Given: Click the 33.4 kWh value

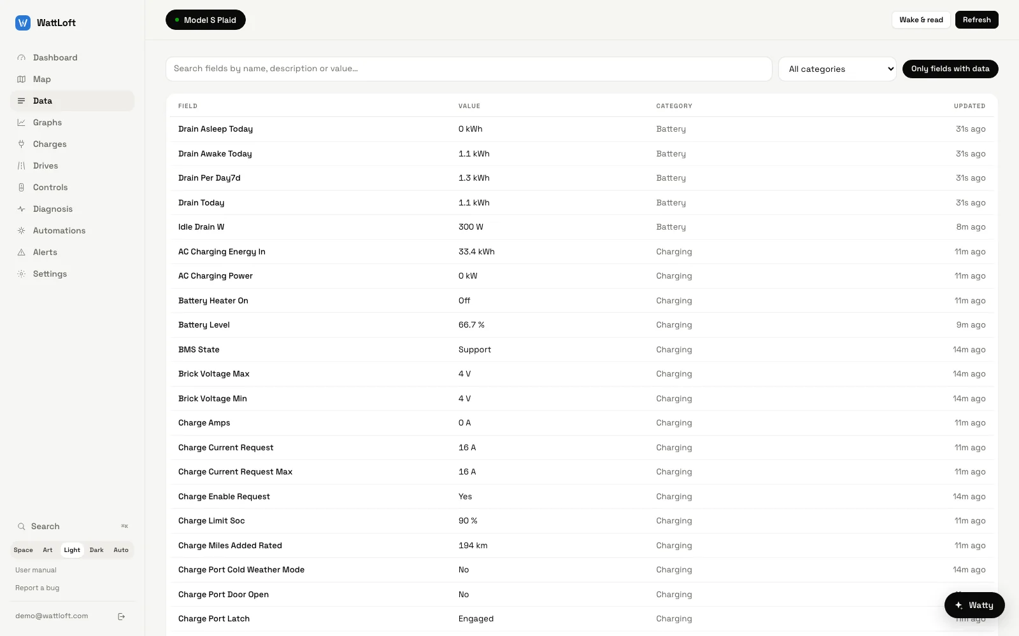Looking at the screenshot, I should [x=476, y=252].
